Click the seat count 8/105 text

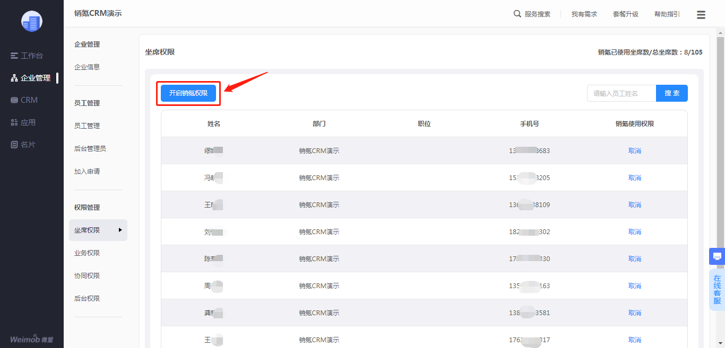click(x=693, y=52)
